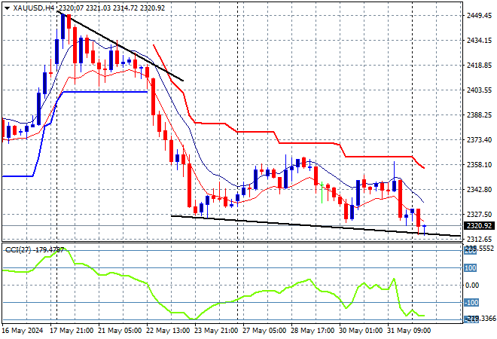Click the 22 May 13:00 time label
Screen dimensions: 497x339
click(168, 331)
